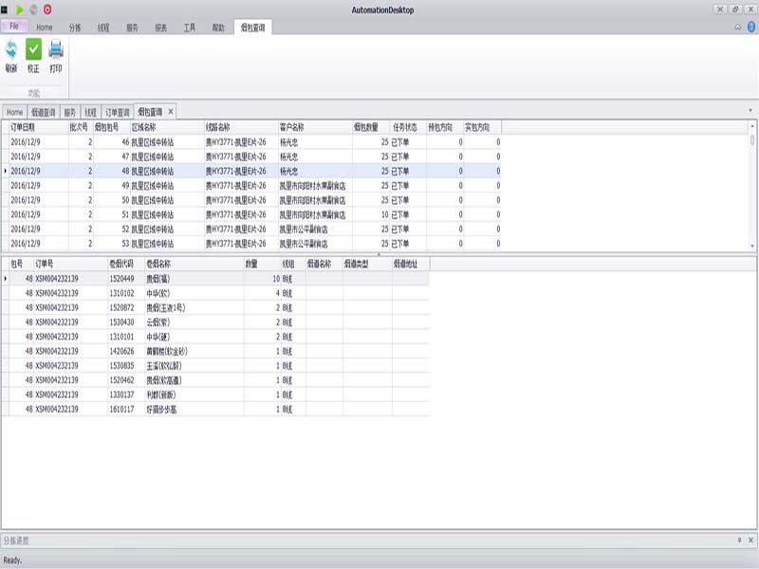Open the 工具 ribbon tab
Image resolution: width=759 pixels, height=569 pixels.
190,28
